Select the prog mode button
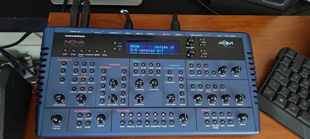Screen dimensions: 310x139 [74, 51]
